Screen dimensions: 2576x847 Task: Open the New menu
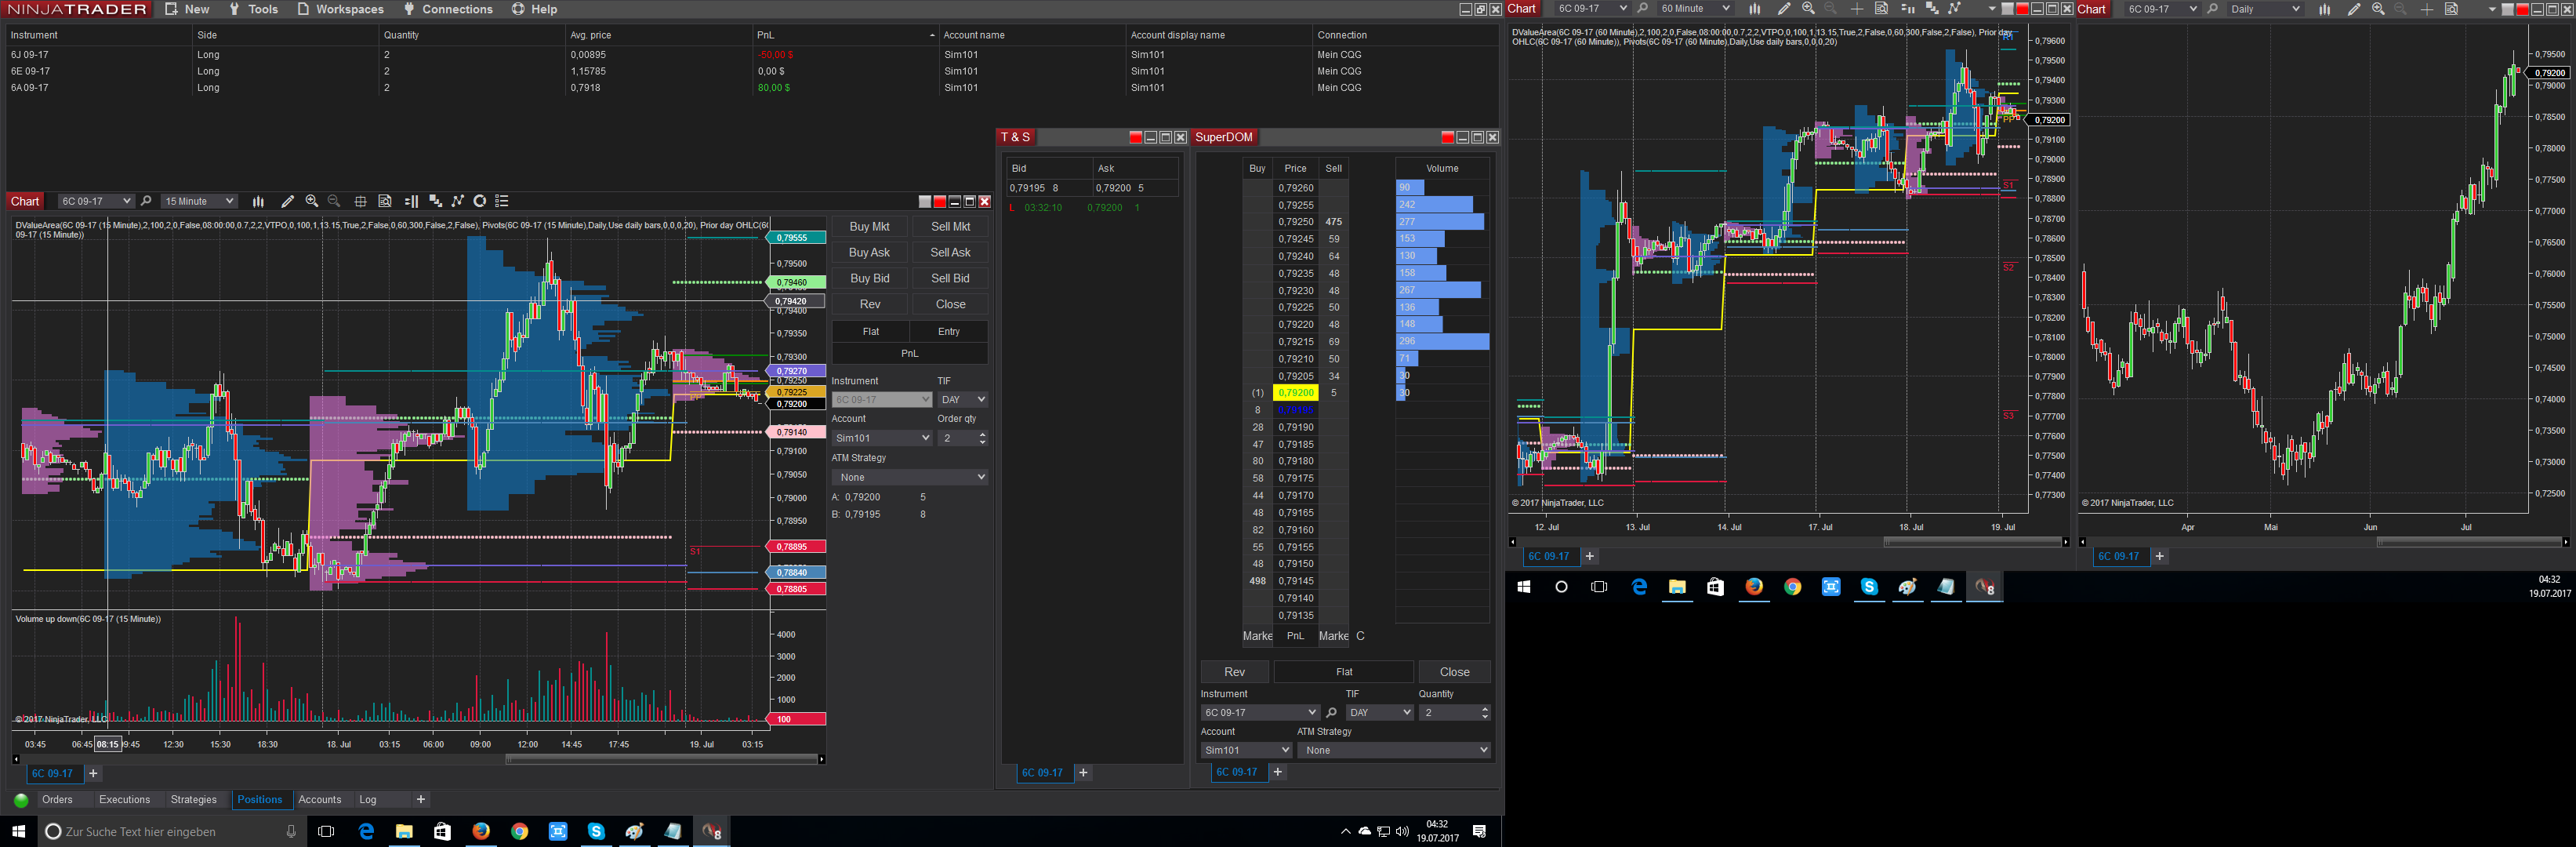pos(187,9)
